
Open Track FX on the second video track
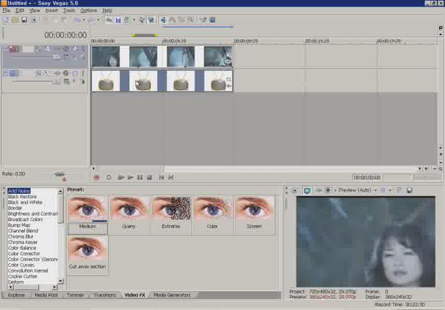pos(57,73)
